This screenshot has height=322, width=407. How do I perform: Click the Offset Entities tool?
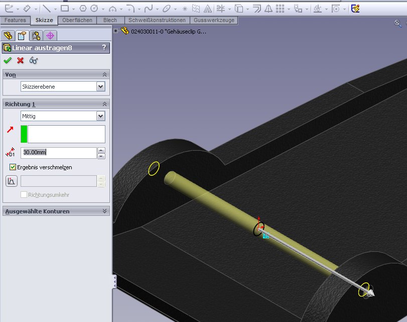tap(257, 9)
